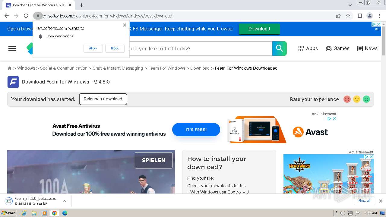The height and width of the screenshot is (217, 386).
Task: Allow softonic notifications
Action: coord(93,48)
